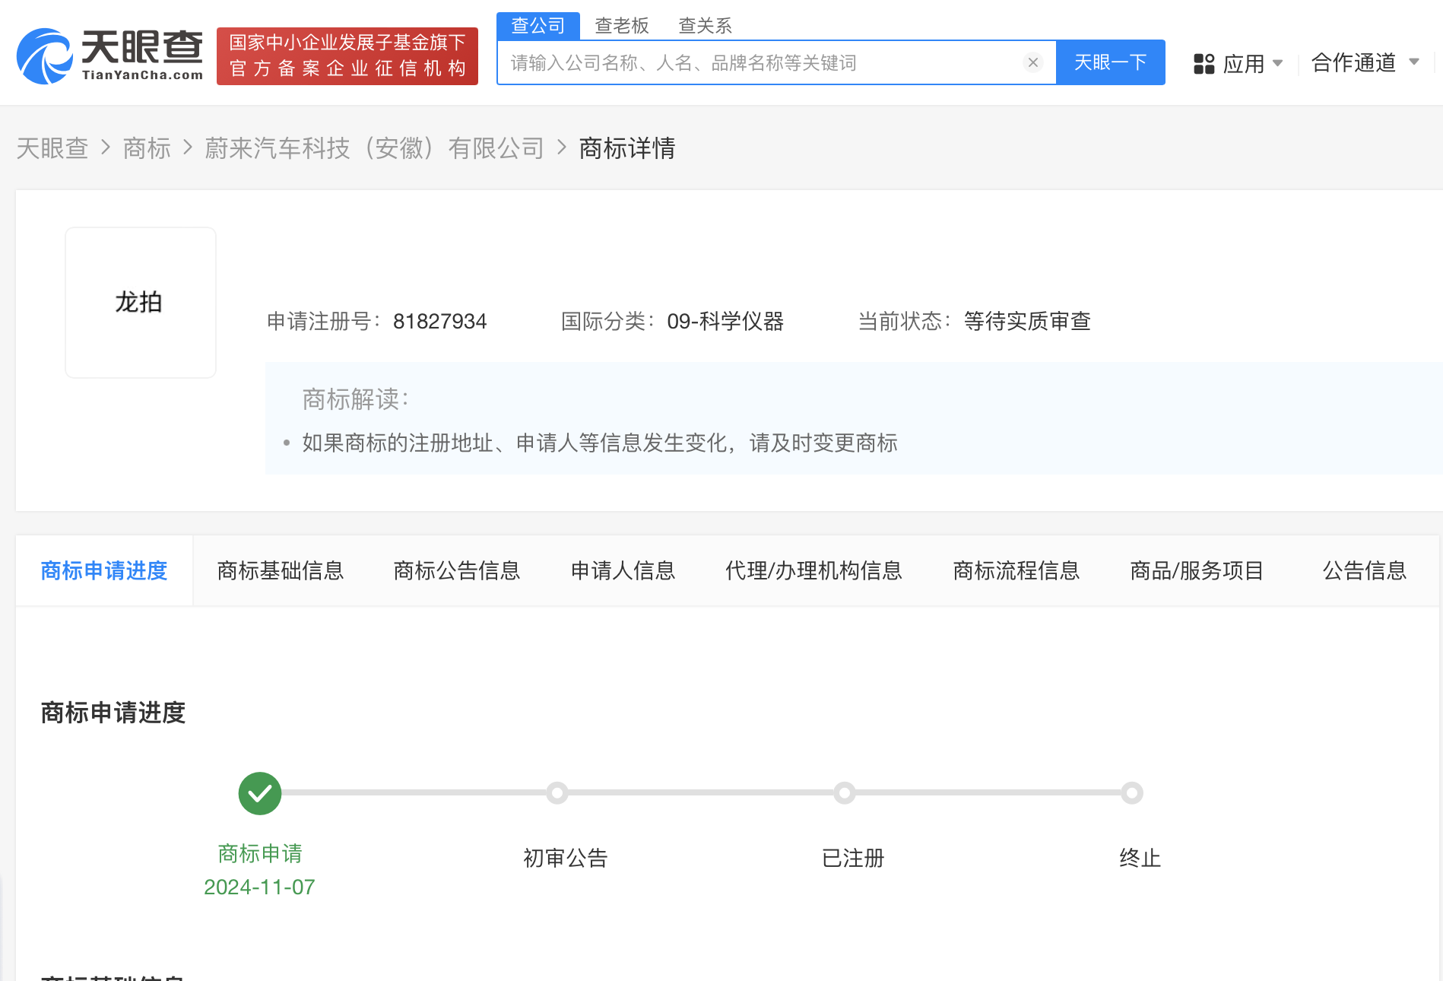
Task: Click 蔚来汽车科技（安徽）有限公司 breadcrumb link
Action: (374, 148)
